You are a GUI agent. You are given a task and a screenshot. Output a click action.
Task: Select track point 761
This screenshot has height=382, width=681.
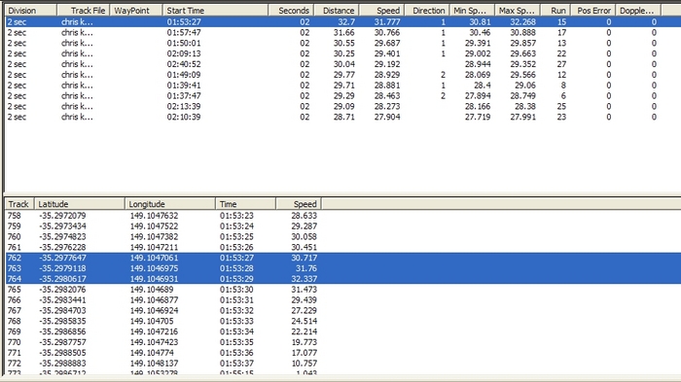[x=343, y=248]
